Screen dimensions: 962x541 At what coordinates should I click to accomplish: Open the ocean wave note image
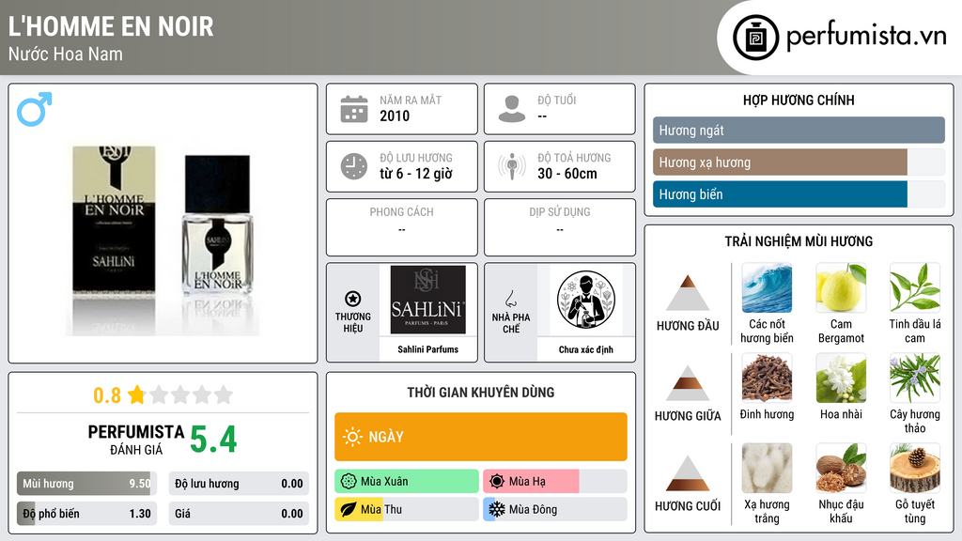767,287
